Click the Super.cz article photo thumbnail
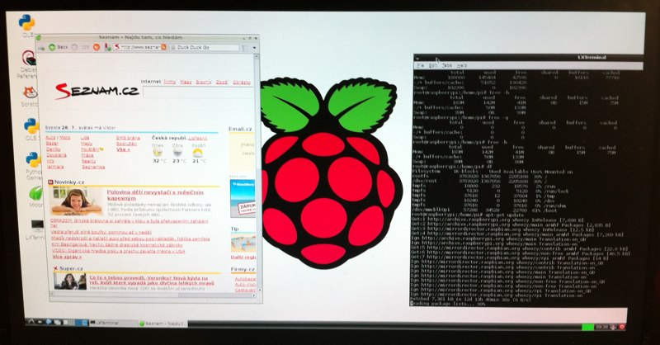Screen dimensions: 660x345 coord(70,281)
